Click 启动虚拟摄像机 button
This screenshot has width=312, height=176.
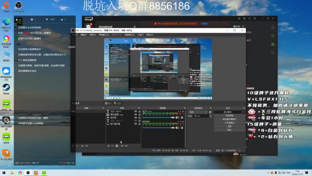coord(229,119)
